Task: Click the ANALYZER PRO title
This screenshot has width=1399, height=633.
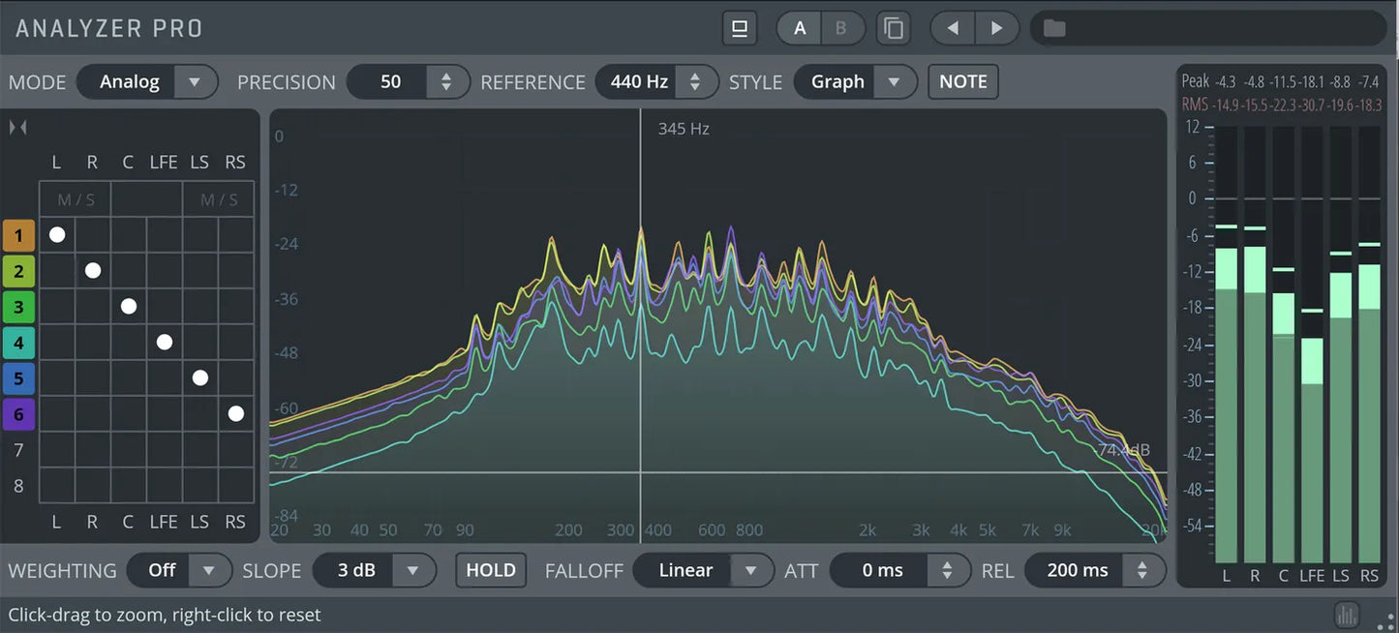Action: (x=109, y=28)
